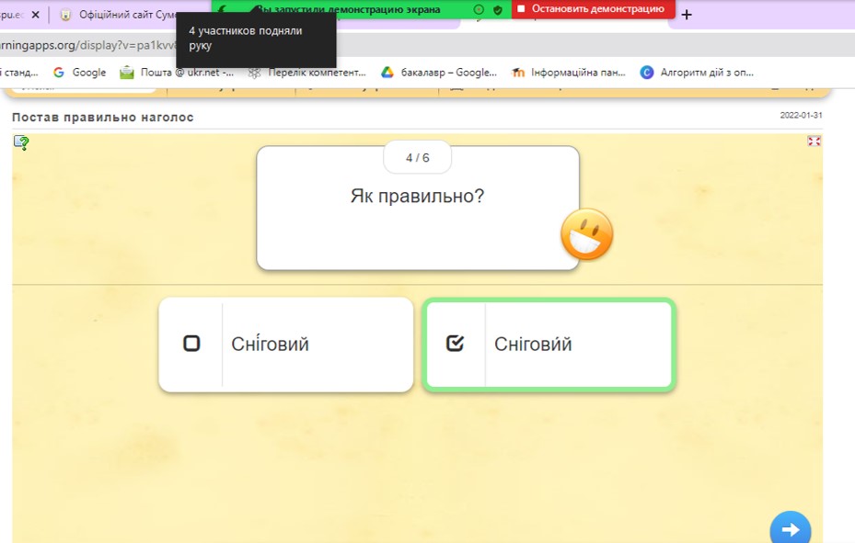The width and height of the screenshot is (855, 543).
Task: Click the shield icon in the screen share bar
Action: (498, 9)
